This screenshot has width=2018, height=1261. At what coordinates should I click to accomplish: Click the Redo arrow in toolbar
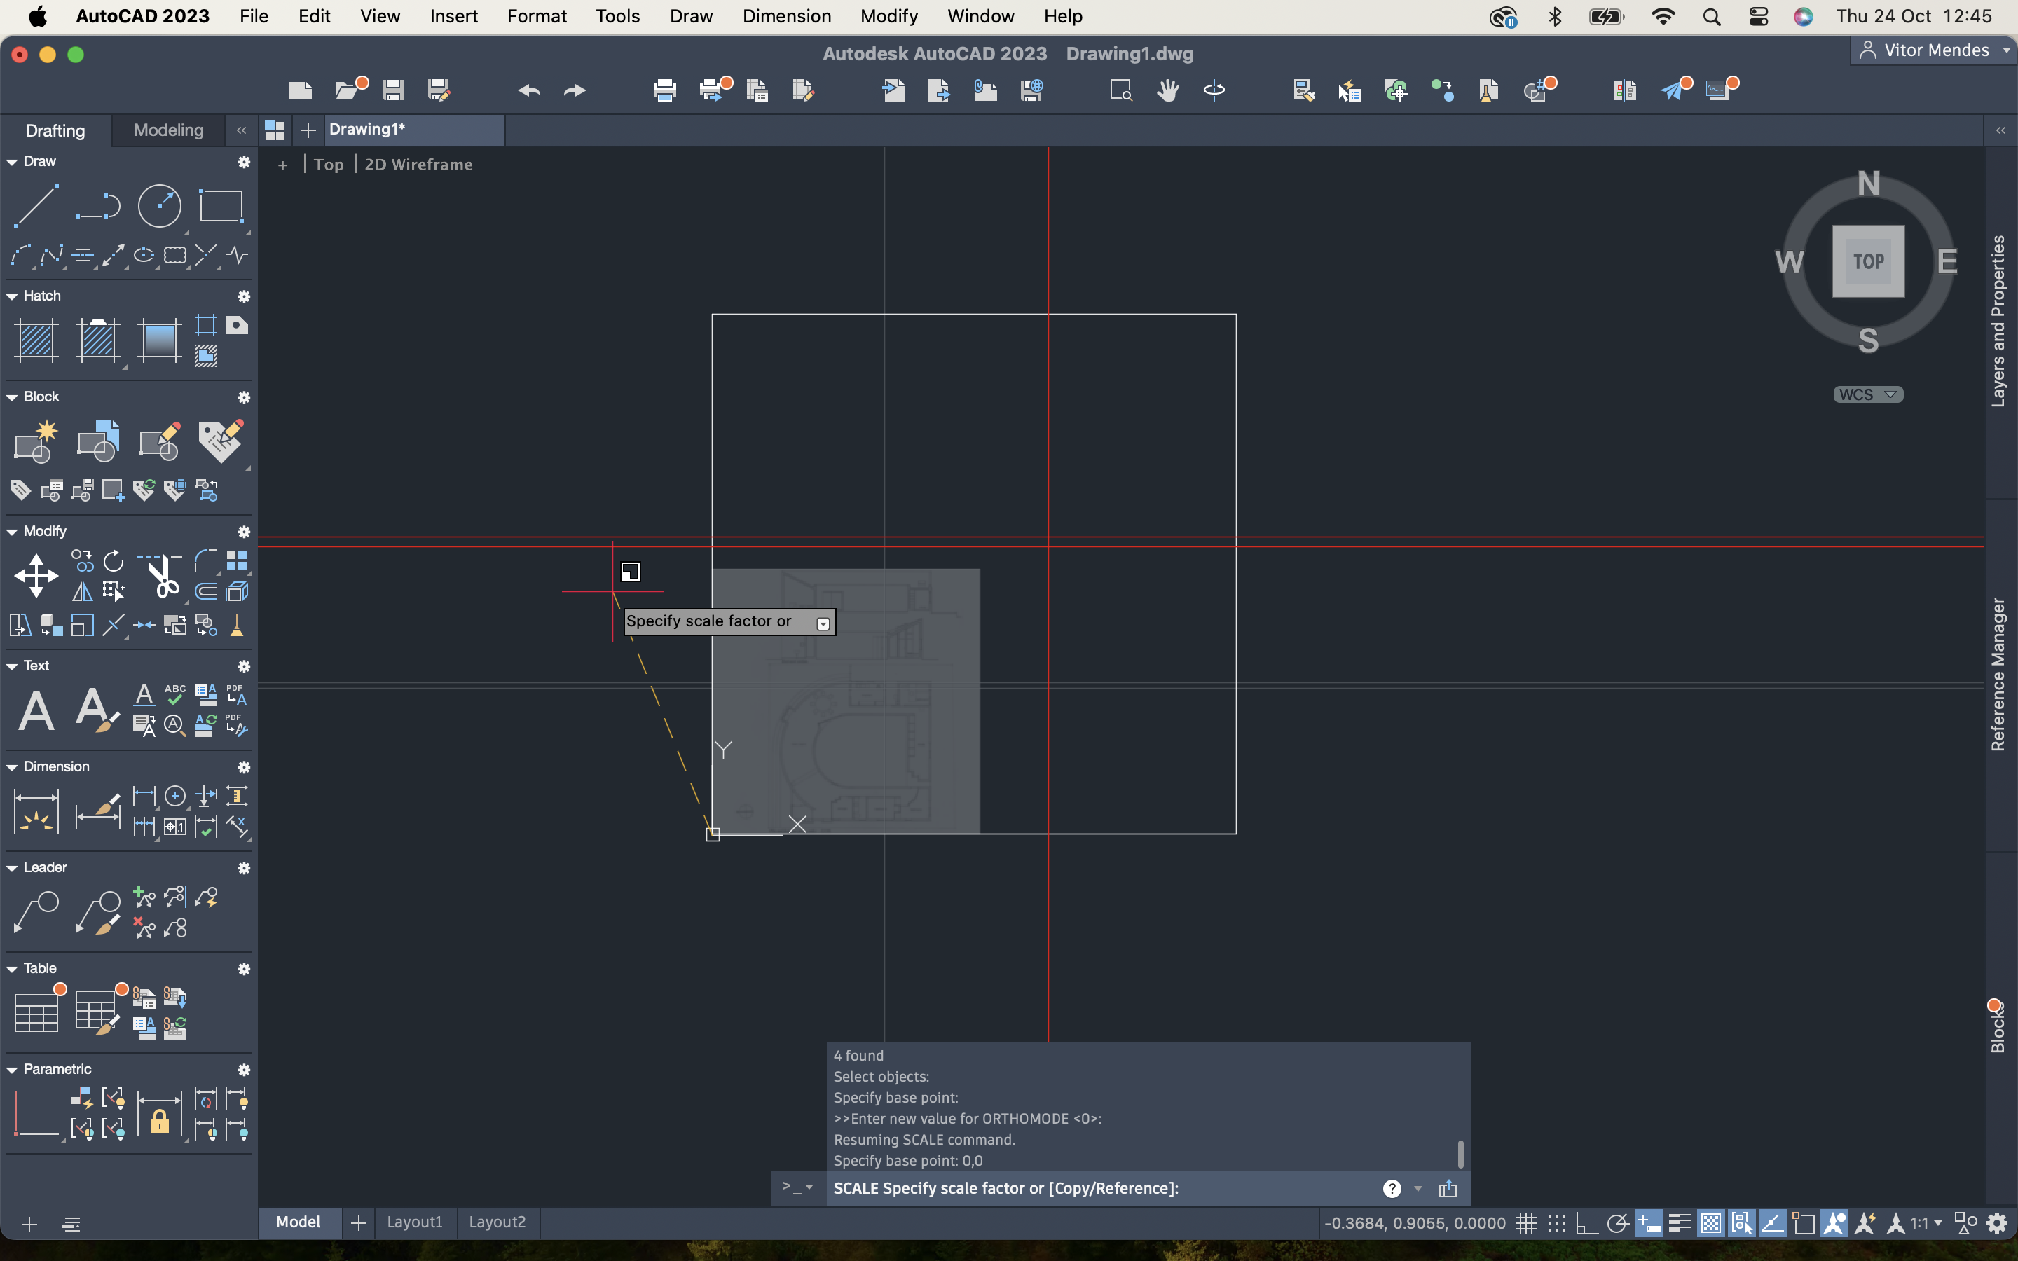[575, 90]
